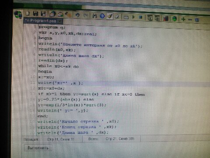
Task: Select the Program1.pas tab
Action: 41,21
